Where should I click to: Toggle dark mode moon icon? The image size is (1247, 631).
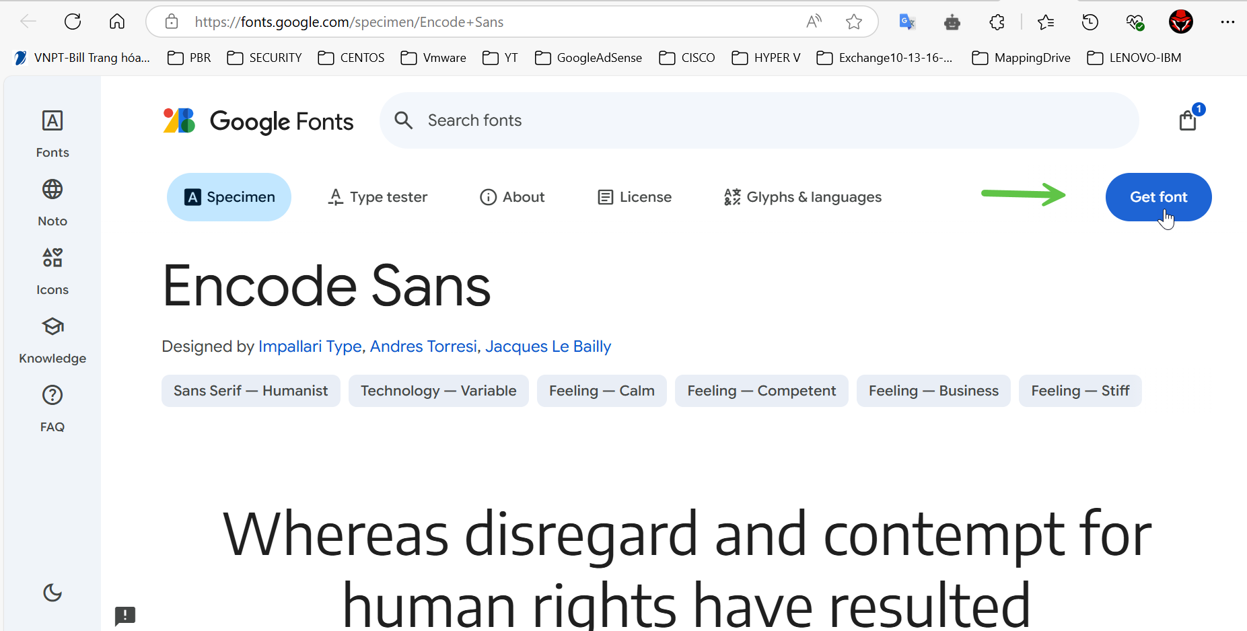tap(52, 592)
